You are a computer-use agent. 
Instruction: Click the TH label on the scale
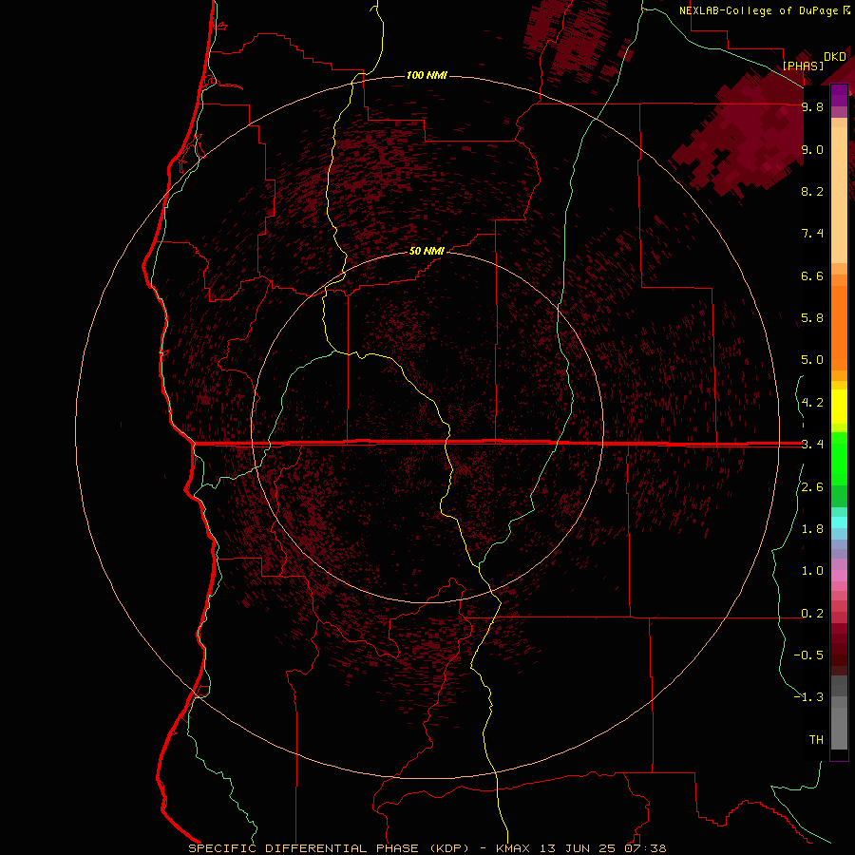(x=816, y=740)
